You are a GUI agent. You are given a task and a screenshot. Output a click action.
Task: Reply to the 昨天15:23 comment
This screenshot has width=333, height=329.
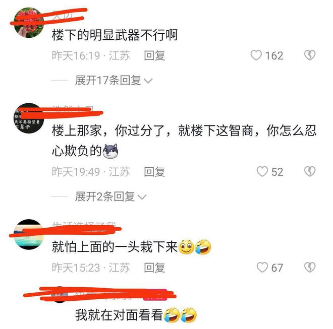pyautogui.click(x=154, y=268)
